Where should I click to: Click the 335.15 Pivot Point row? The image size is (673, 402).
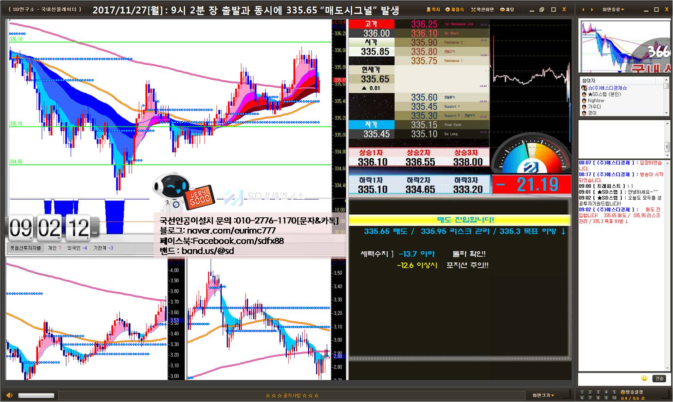442,125
